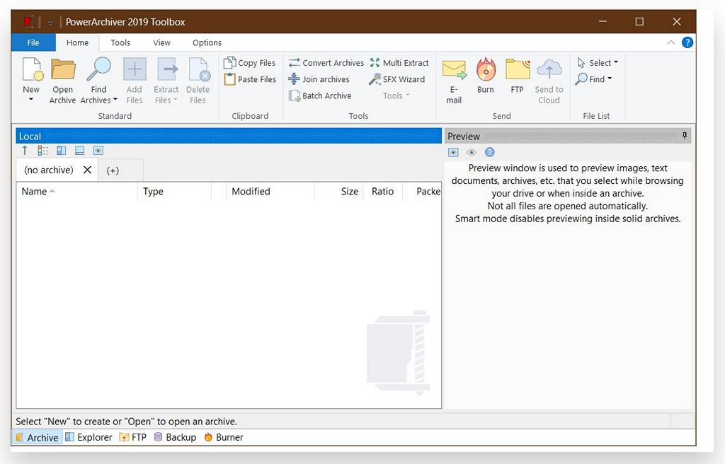Switch to the View ribbon tab
The width and height of the screenshot is (725, 464).
pyautogui.click(x=162, y=42)
